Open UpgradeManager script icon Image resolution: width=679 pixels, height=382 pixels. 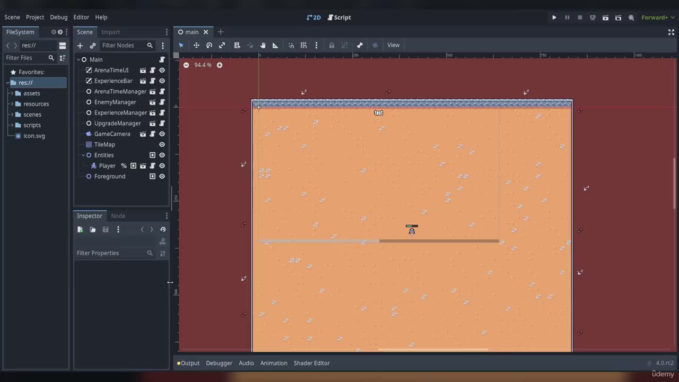point(152,123)
